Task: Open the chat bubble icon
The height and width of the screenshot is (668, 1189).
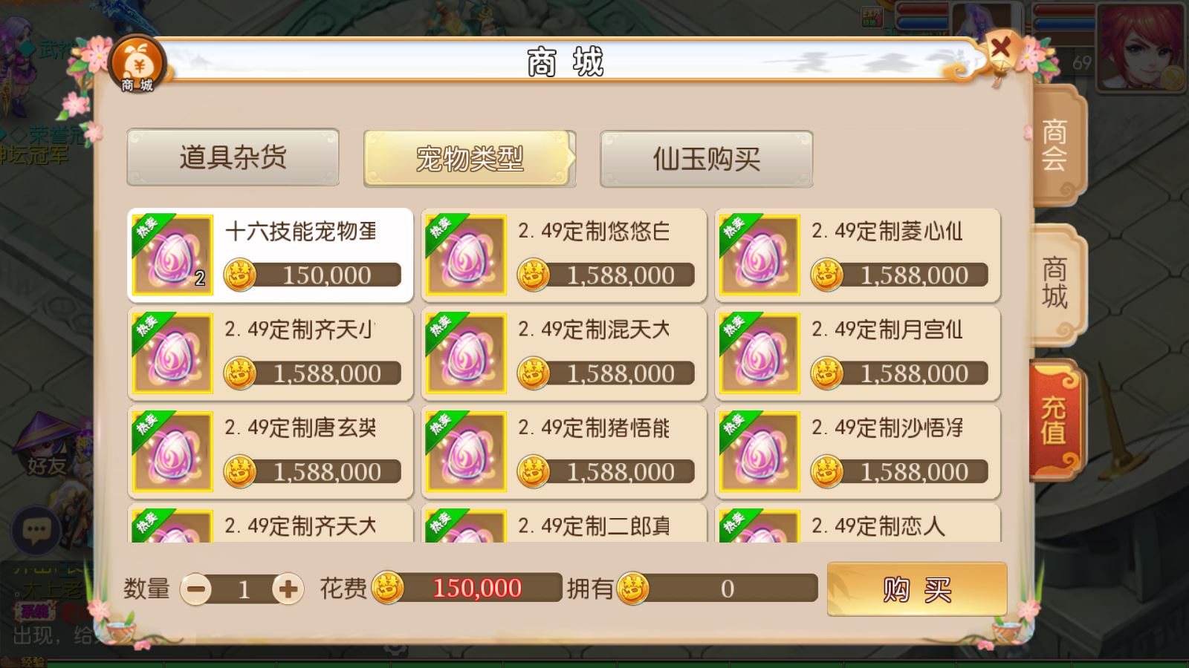Action: (x=36, y=530)
